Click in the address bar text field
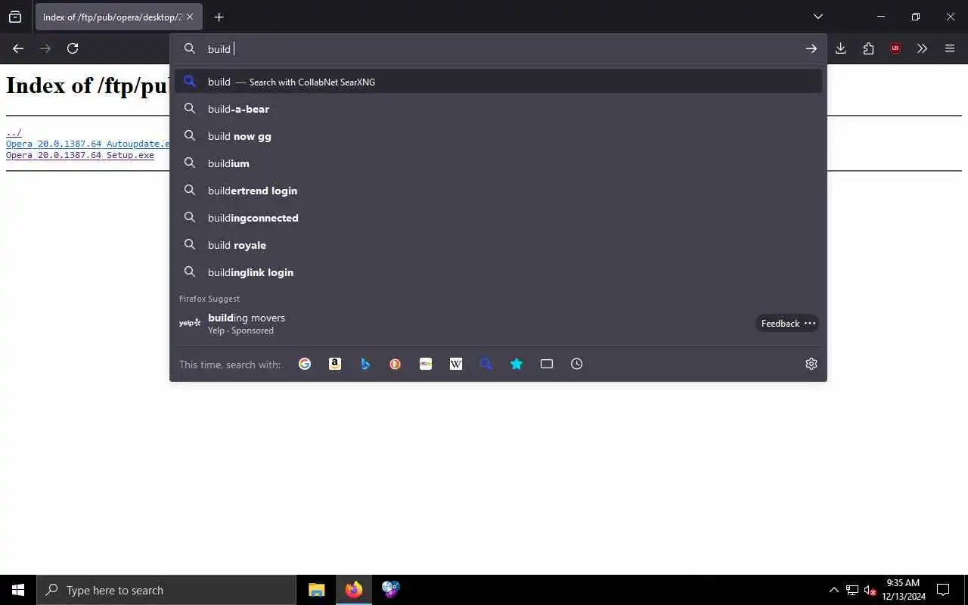 pos(499,48)
